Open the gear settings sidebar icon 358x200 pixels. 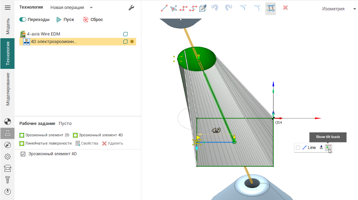7,157
